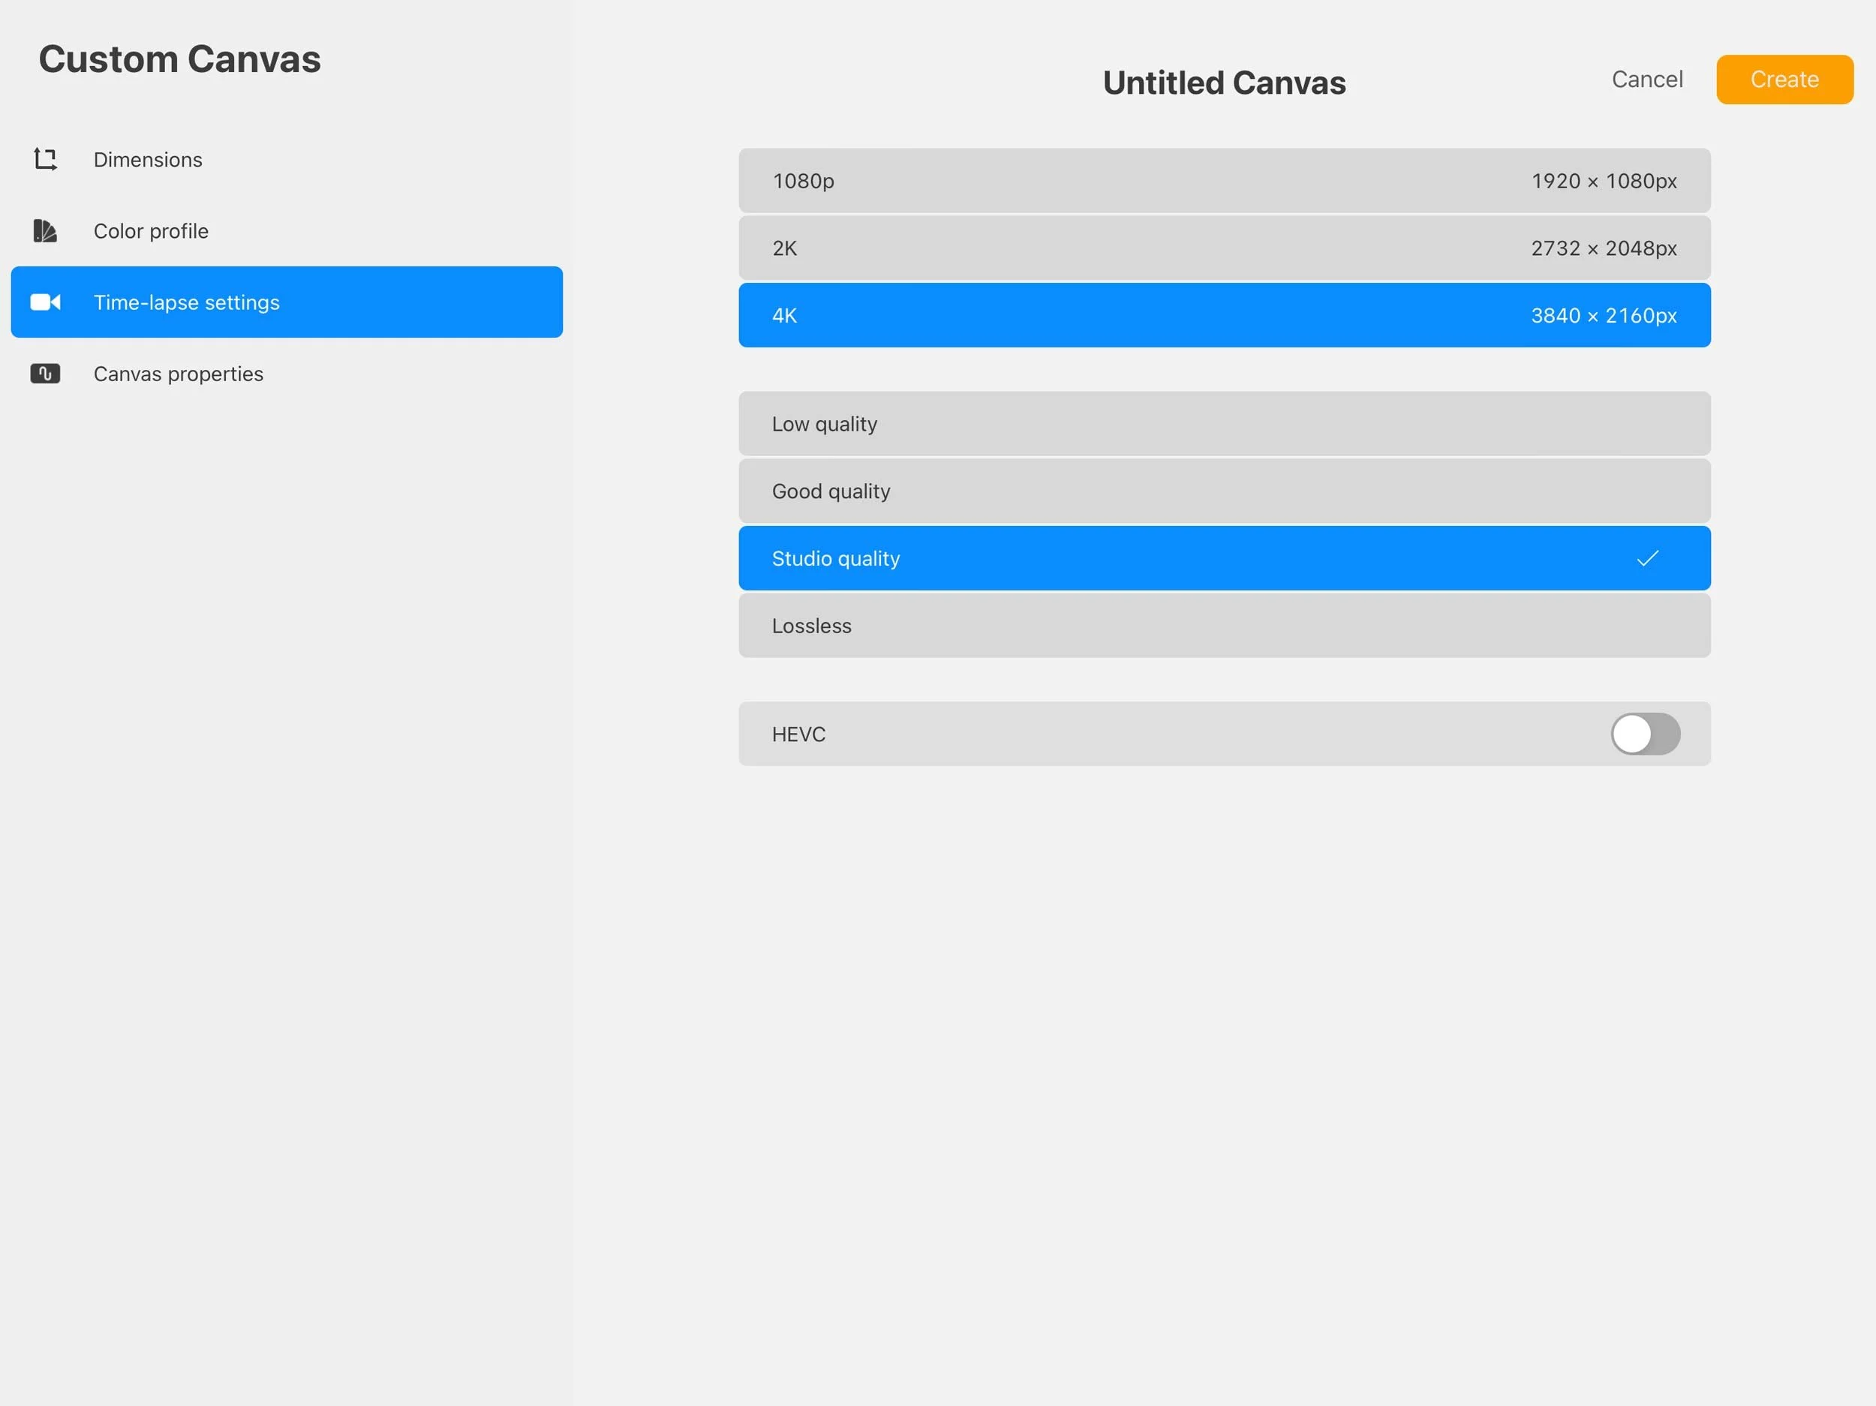Choose Good quality export
1876x1406 pixels.
(1224, 491)
